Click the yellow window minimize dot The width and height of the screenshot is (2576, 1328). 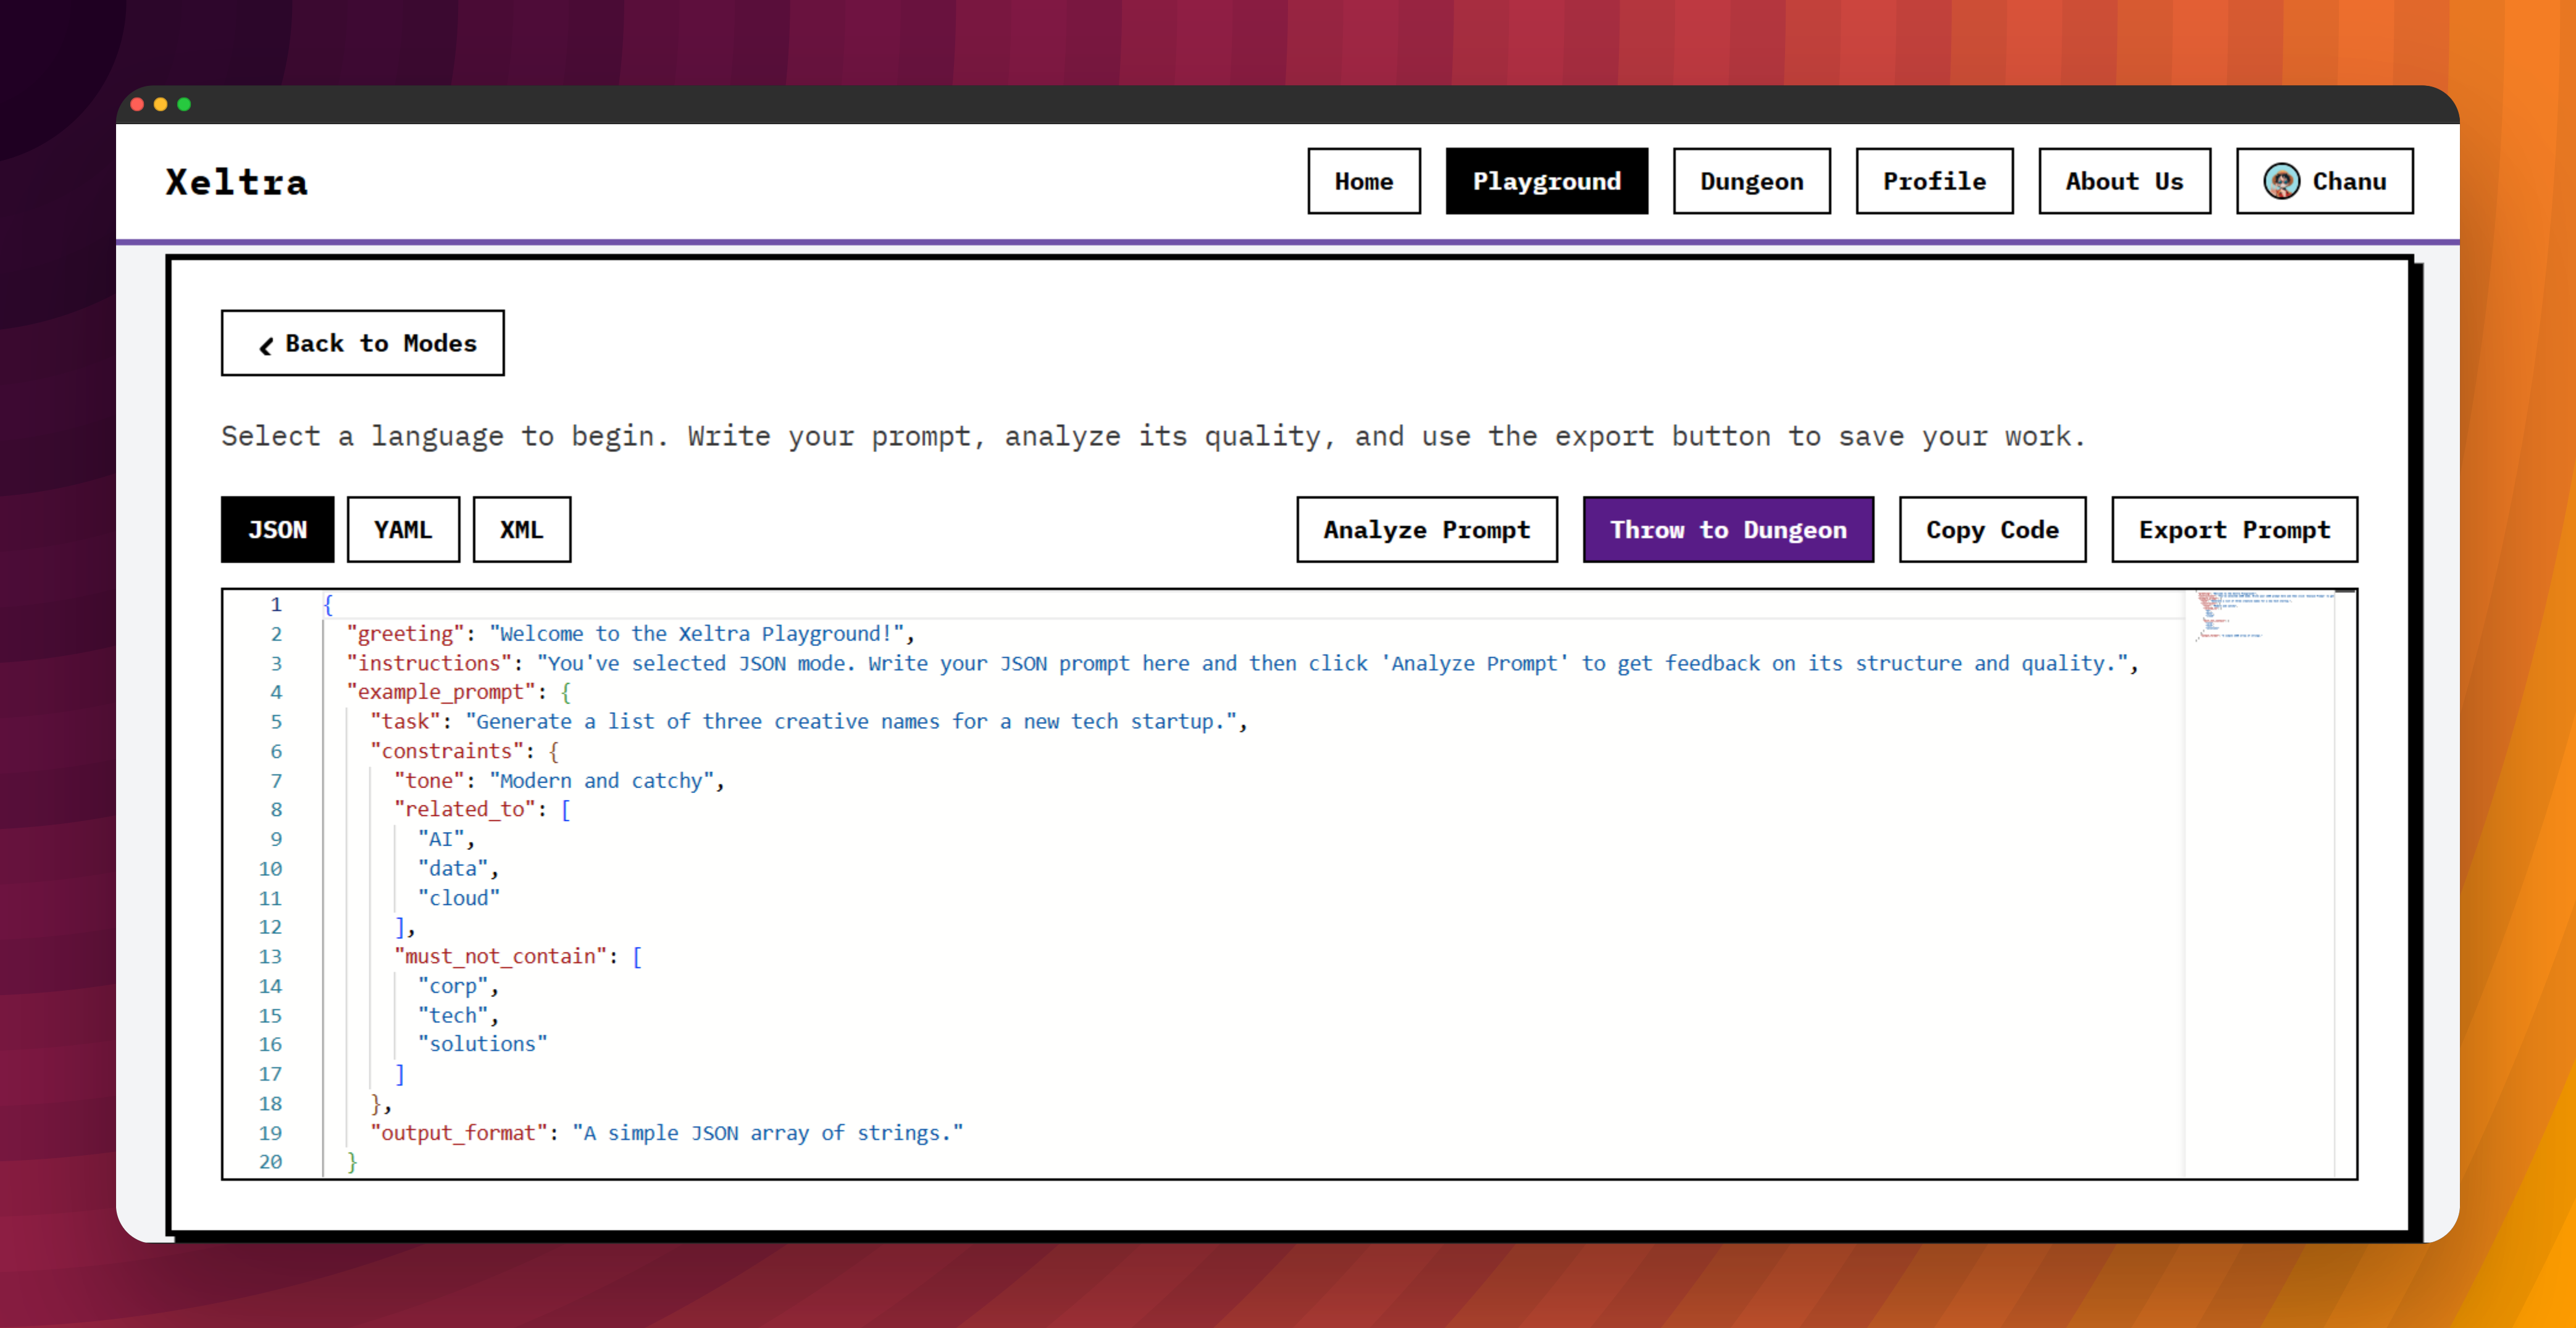coord(160,104)
